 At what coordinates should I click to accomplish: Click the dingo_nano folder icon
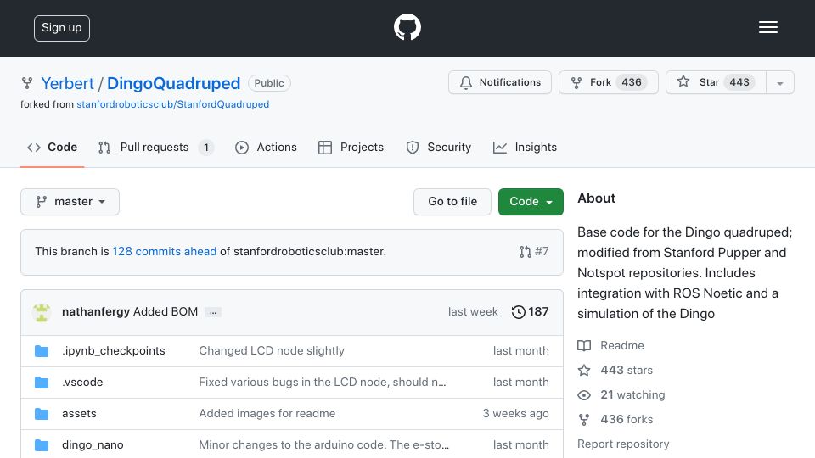(42, 445)
